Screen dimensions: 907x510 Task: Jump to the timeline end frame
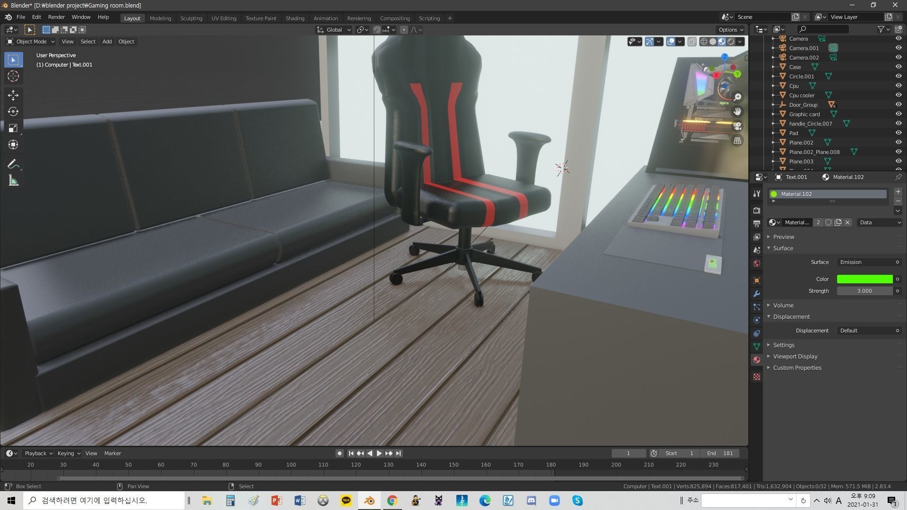398,453
